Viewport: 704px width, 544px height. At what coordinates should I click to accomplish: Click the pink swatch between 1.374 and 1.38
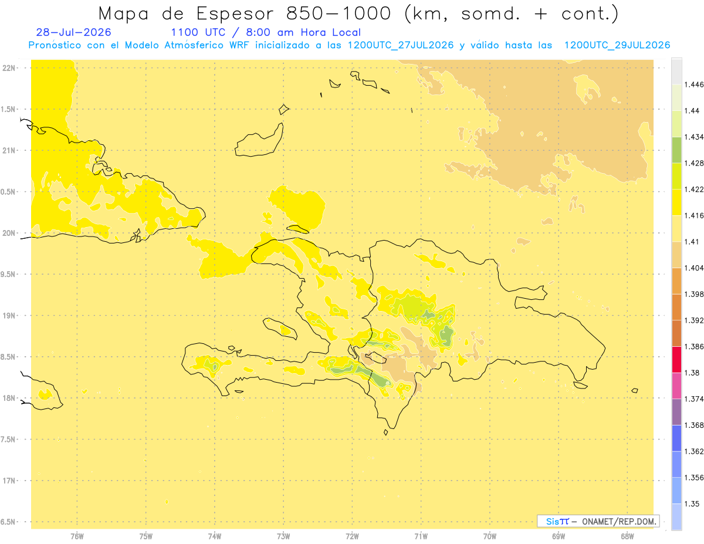pos(676,386)
